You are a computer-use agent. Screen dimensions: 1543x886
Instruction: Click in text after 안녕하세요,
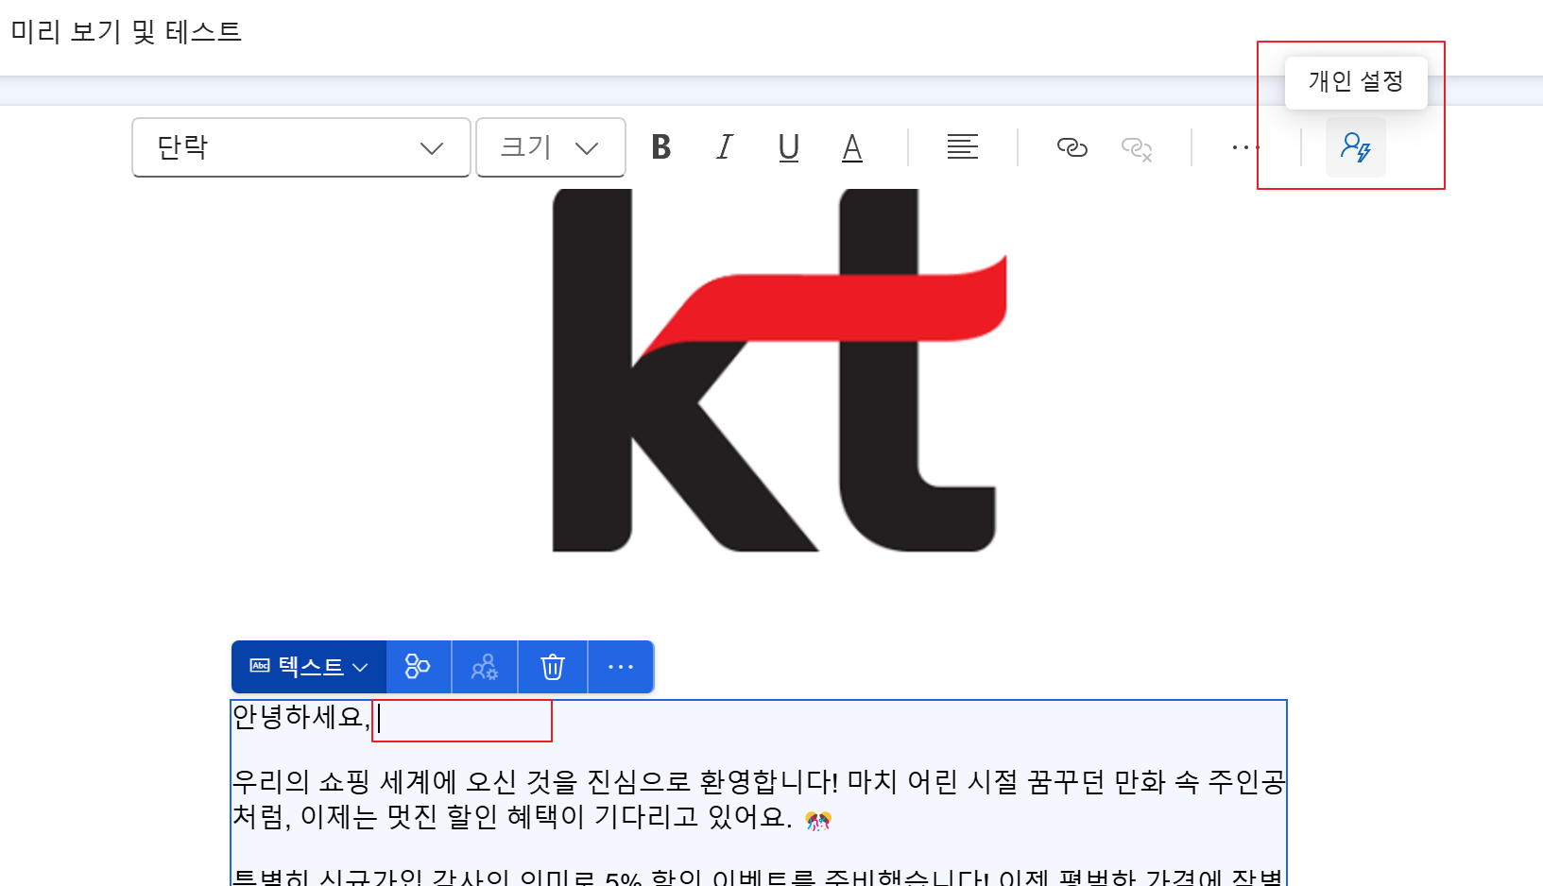click(x=462, y=720)
